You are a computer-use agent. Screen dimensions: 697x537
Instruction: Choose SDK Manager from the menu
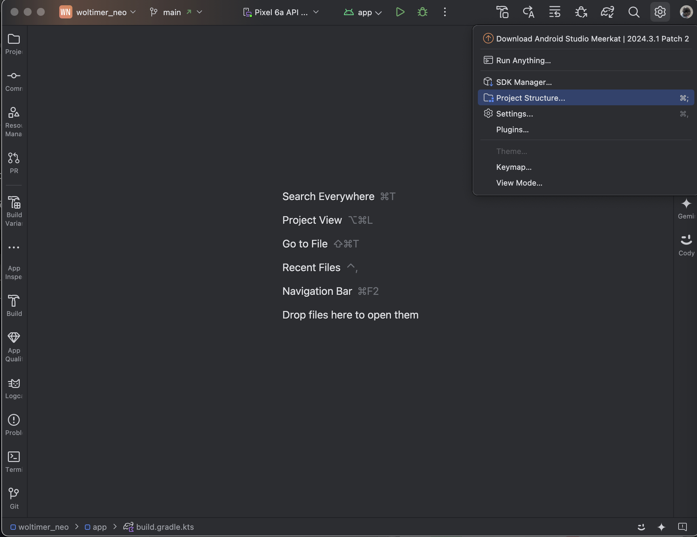(x=524, y=82)
